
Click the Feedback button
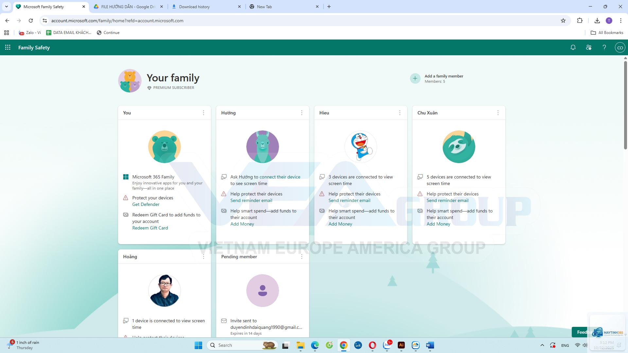point(584,332)
